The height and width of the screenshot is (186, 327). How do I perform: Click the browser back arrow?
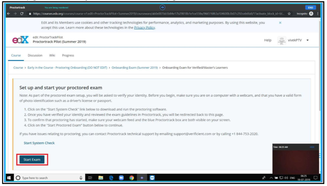click(x=8, y=13)
